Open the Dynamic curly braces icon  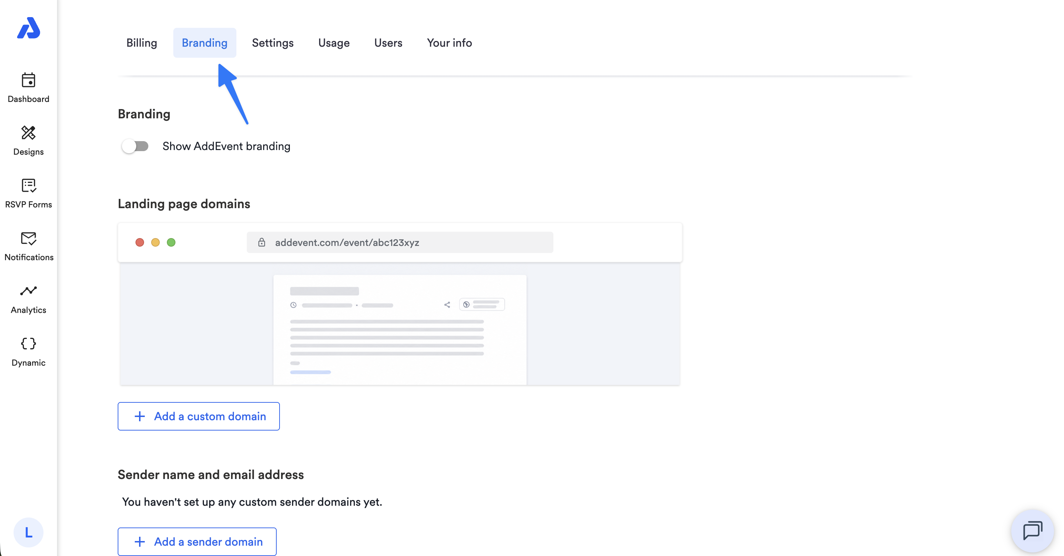(x=29, y=344)
